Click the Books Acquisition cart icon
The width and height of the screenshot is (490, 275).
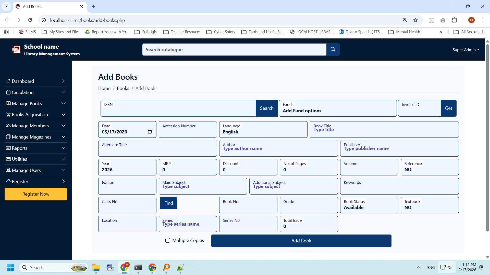click(8, 115)
